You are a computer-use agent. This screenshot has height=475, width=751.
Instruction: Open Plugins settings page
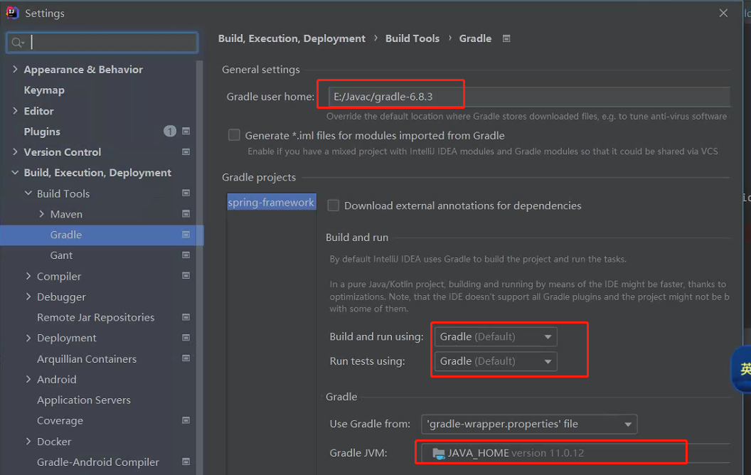[42, 132]
